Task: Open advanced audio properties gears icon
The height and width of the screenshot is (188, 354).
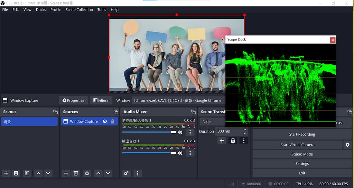Action: tap(127, 173)
